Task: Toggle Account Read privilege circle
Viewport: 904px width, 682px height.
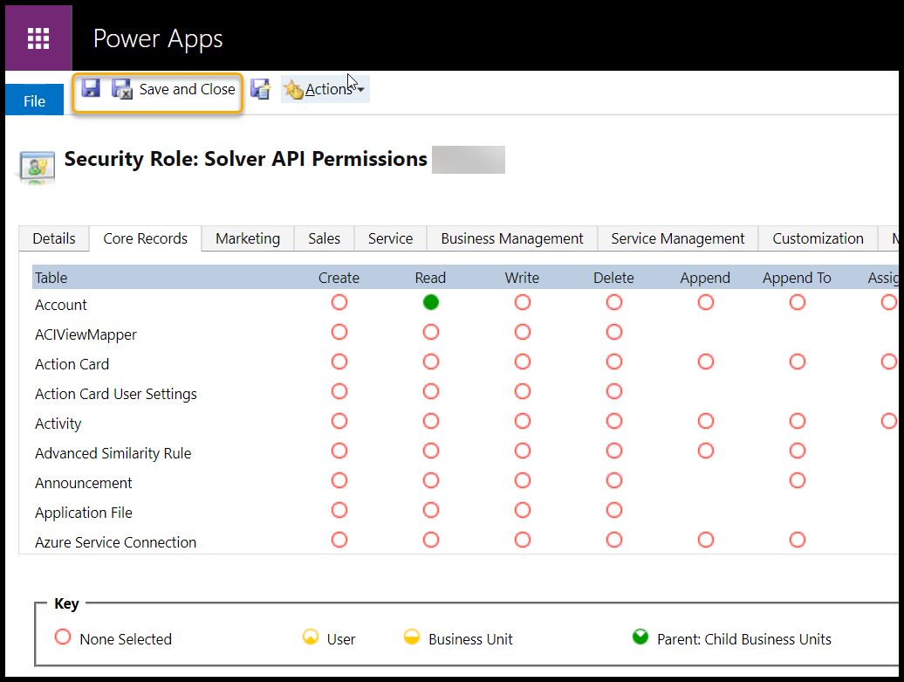Action: (x=430, y=302)
